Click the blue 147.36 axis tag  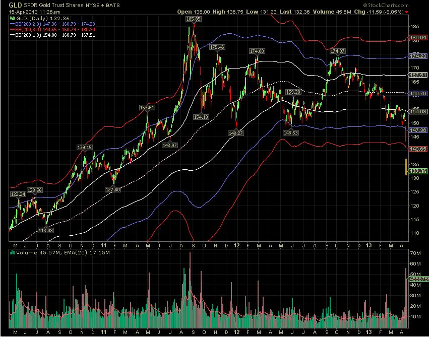418,130
